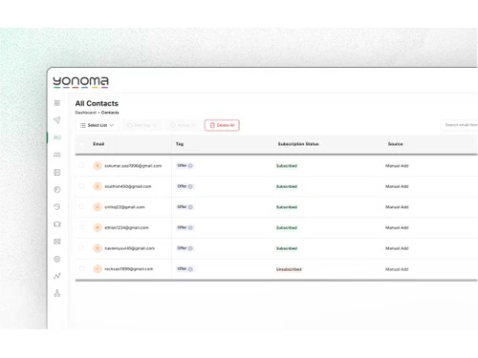
Task: Check the box for sokumar contact row
Action: (81, 165)
